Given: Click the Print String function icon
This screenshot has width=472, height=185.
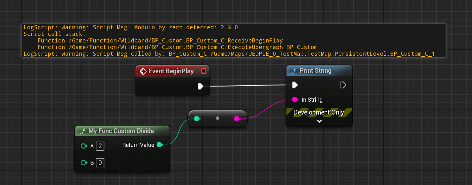Looking at the screenshot, I should click(x=294, y=71).
